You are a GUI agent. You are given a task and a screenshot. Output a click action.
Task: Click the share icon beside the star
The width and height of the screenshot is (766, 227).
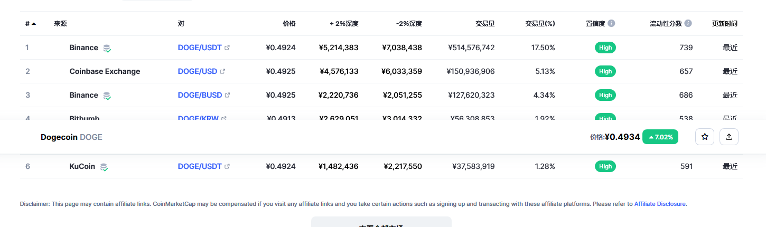[729, 137]
